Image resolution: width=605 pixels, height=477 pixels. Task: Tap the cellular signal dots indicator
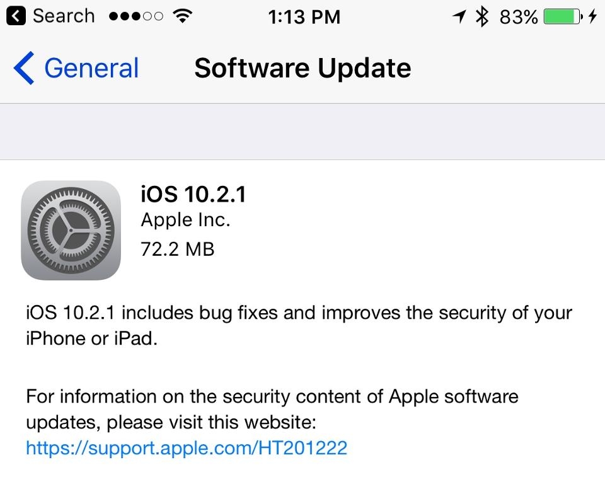click(x=134, y=16)
